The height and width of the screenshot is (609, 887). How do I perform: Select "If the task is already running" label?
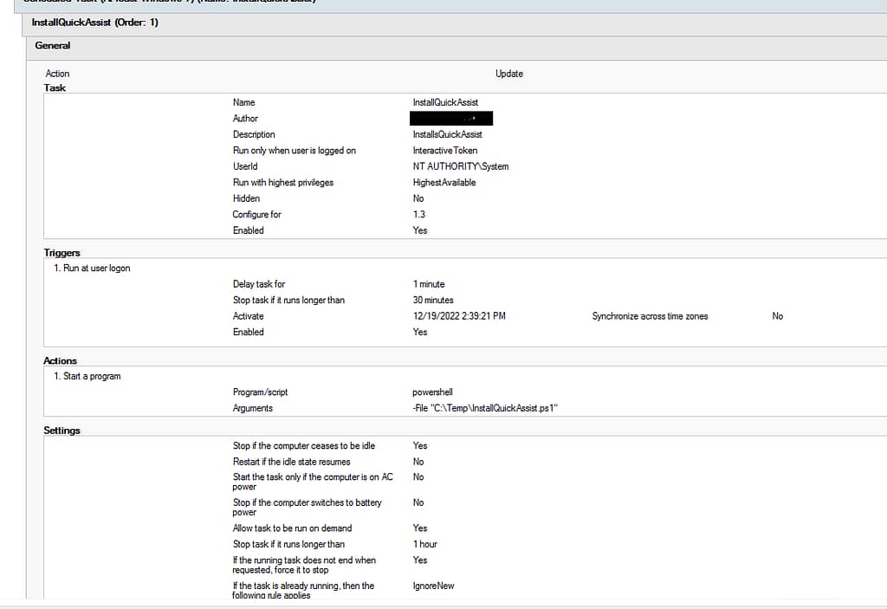coord(303,590)
